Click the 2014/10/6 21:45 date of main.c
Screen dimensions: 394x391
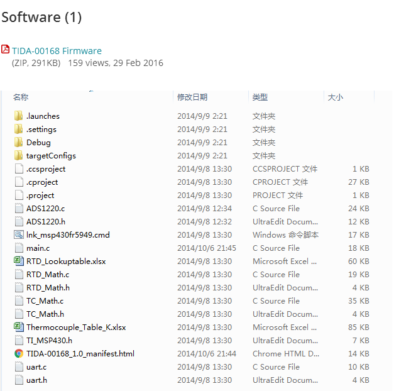207,248
